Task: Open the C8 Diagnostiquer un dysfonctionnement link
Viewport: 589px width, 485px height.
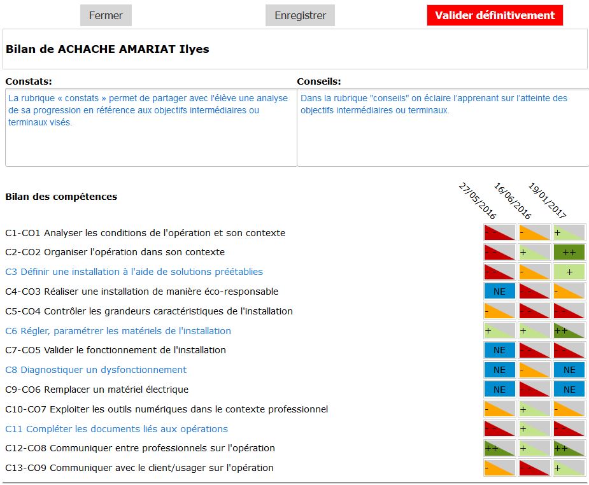Action: [x=96, y=370]
